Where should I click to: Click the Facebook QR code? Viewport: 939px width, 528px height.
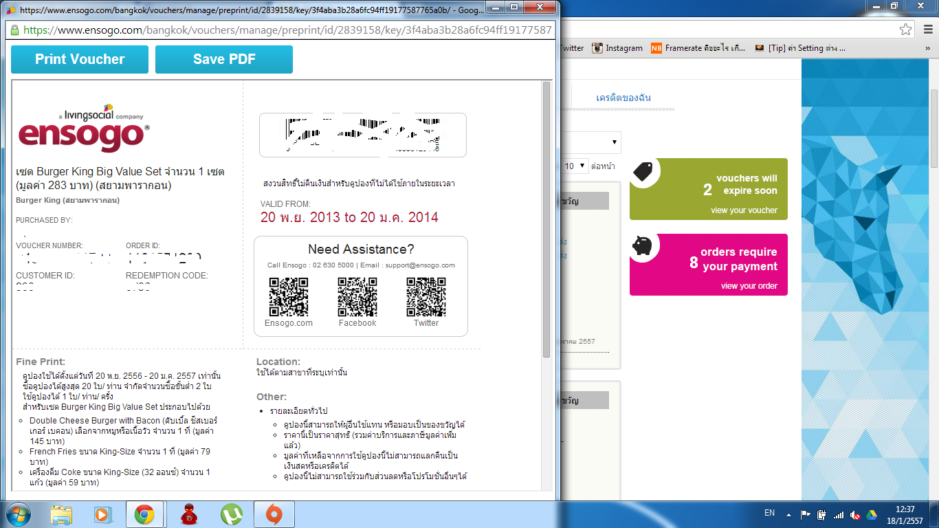[x=357, y=297]
